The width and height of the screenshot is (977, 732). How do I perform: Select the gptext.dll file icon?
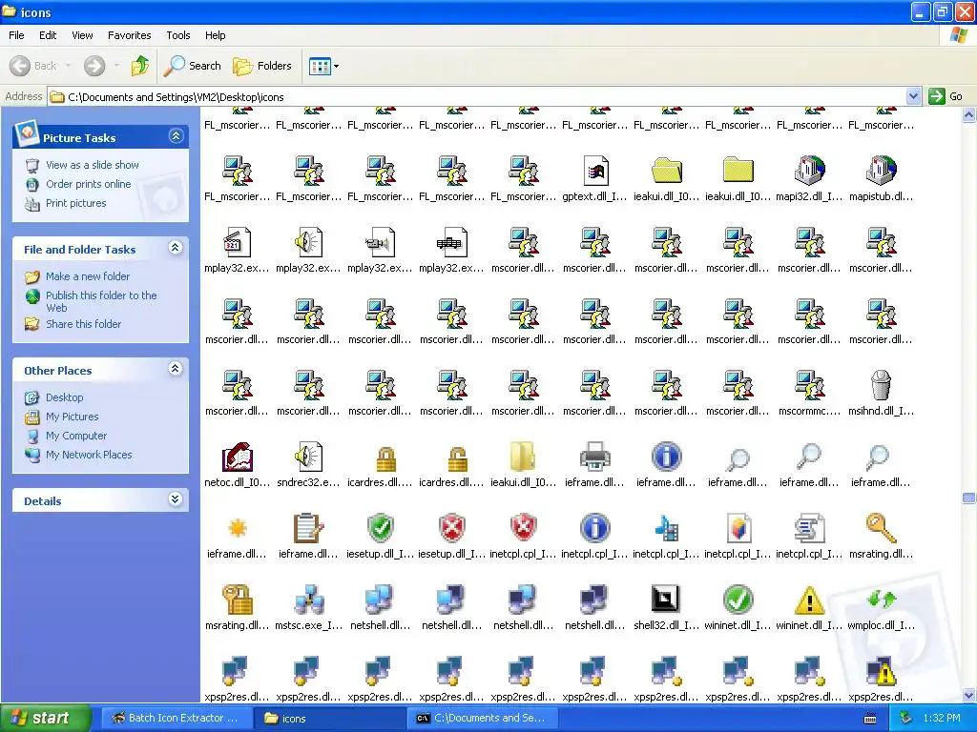pos(595,171)
